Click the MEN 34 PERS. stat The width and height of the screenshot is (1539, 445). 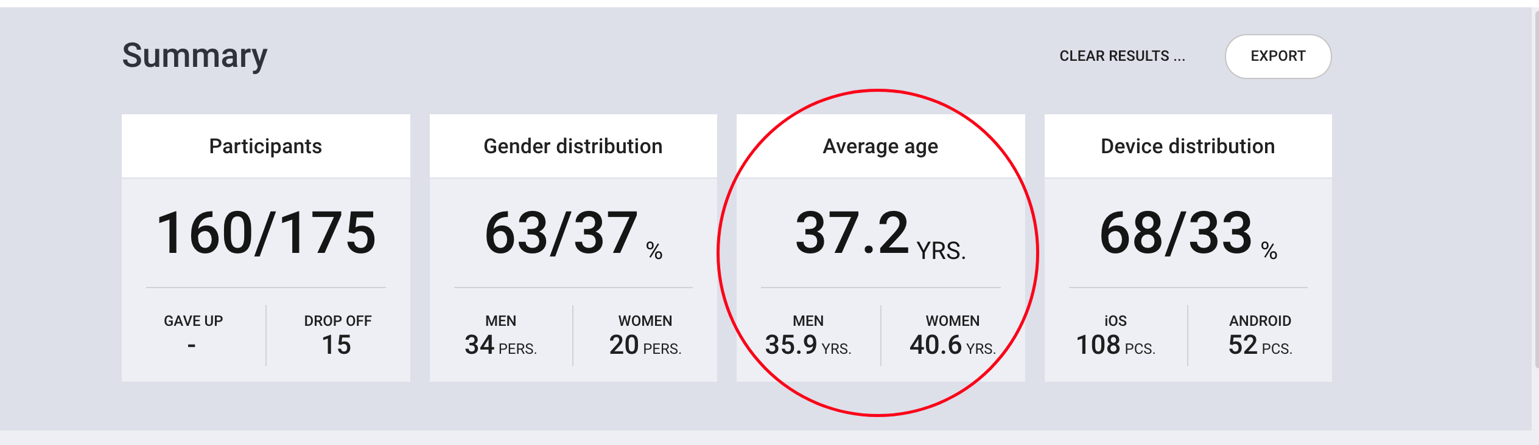500,334
